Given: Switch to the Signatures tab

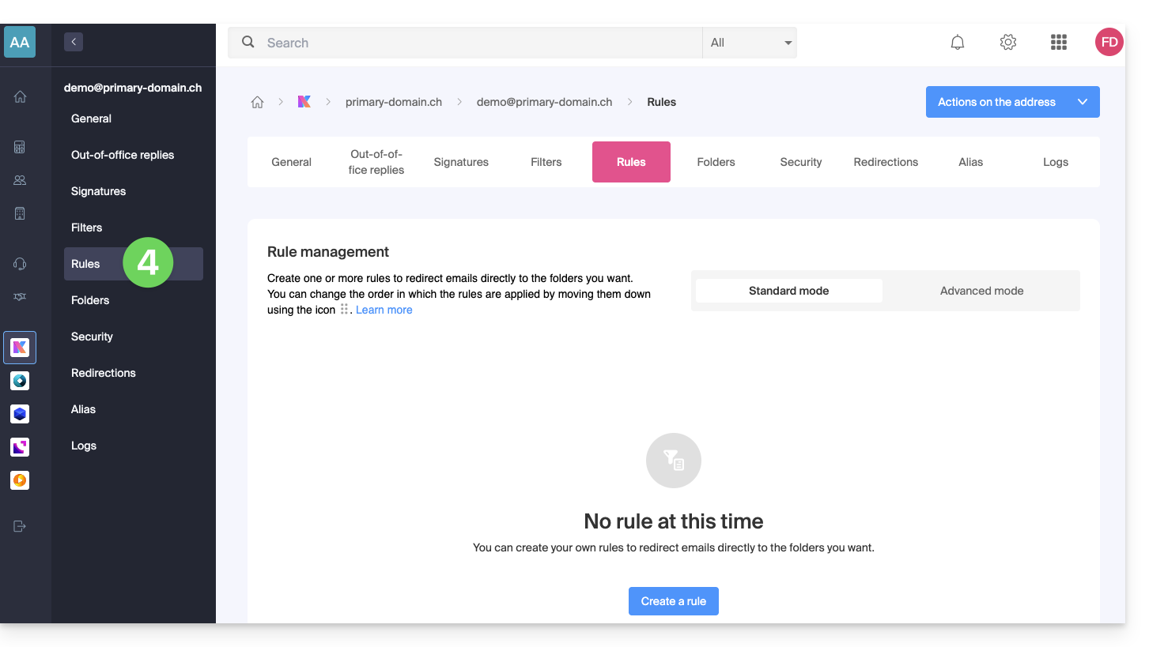Looking at the screenshot, I should (x=461, y=162).
